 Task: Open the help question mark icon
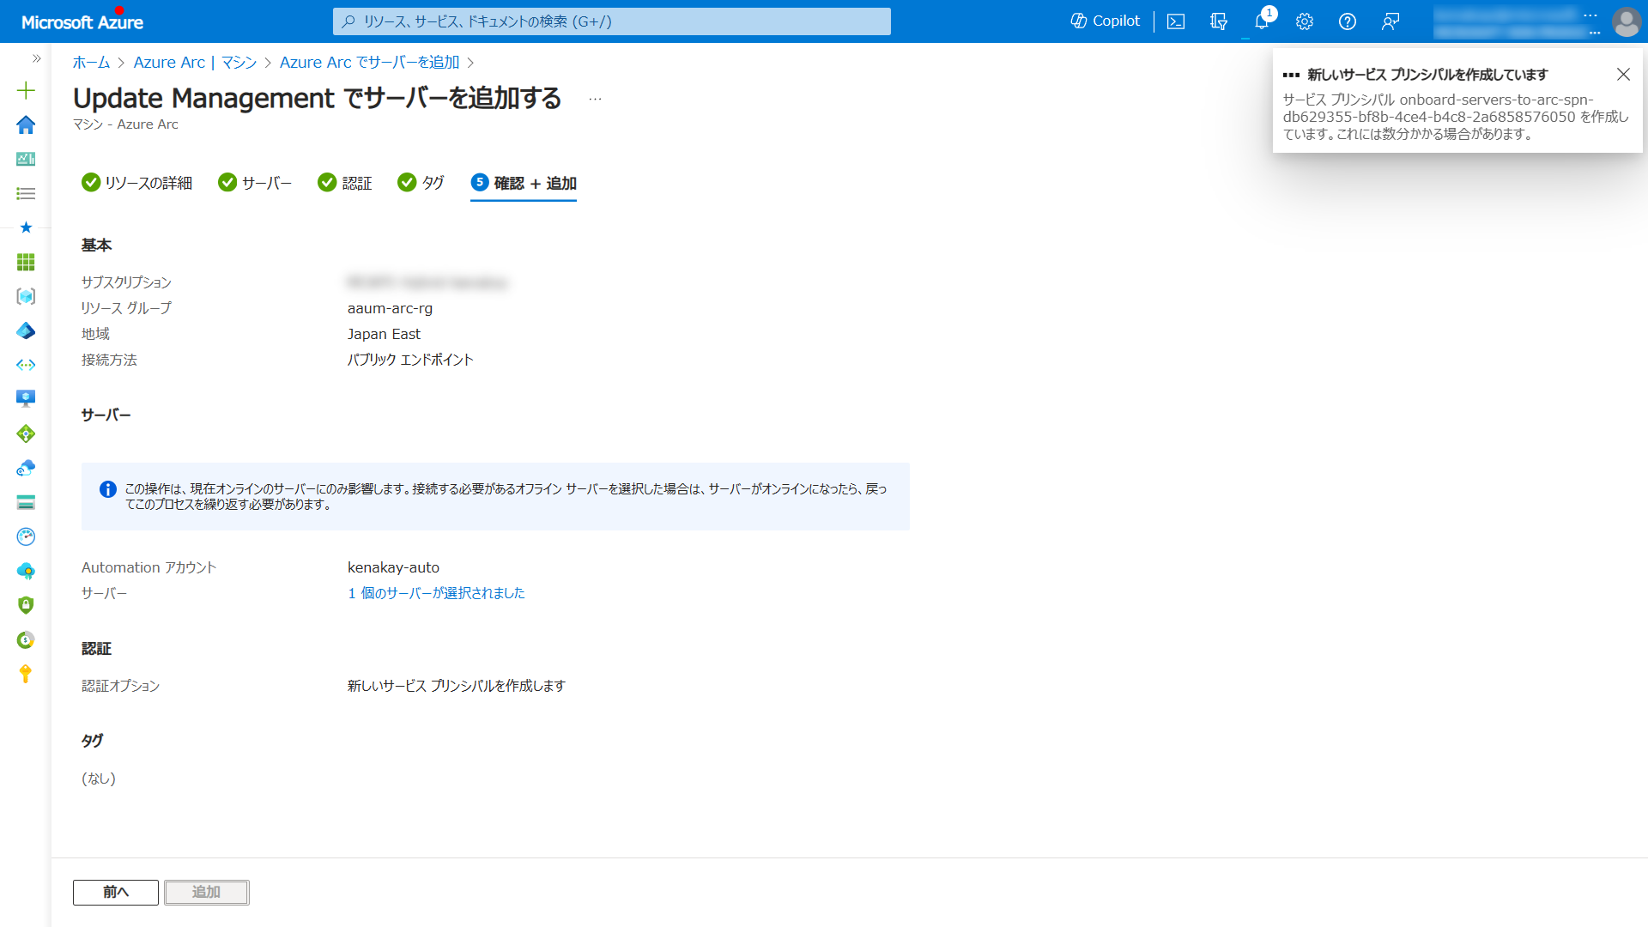pyautogui.click(x=1348, y=21)
